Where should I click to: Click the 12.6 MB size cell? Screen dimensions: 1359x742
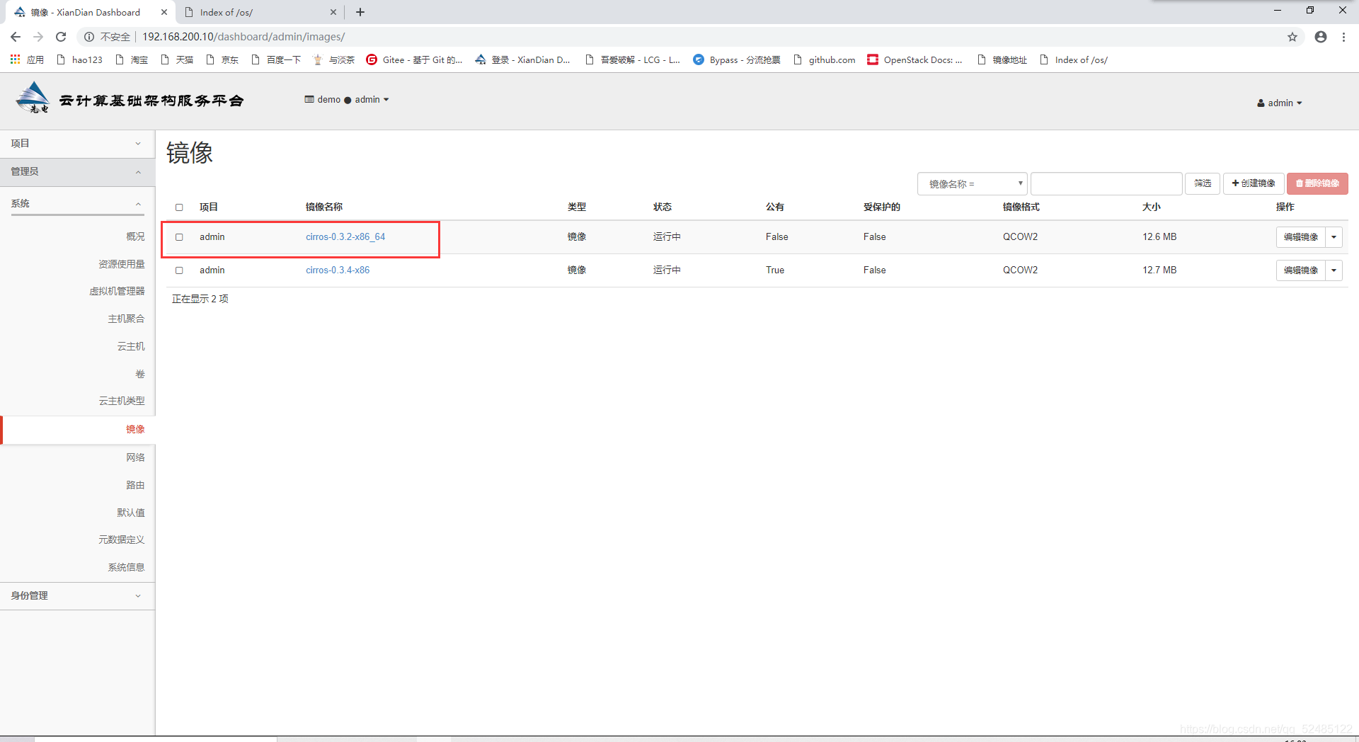pyautogui.click(x=1159, y=236)
